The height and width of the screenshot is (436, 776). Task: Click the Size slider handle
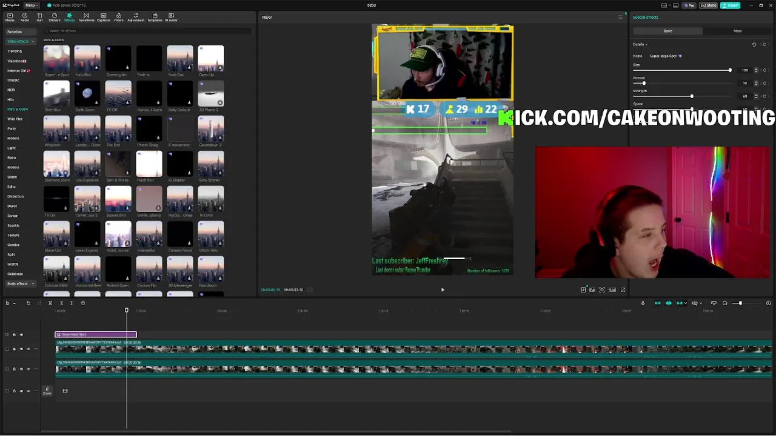tap(730, 70)
